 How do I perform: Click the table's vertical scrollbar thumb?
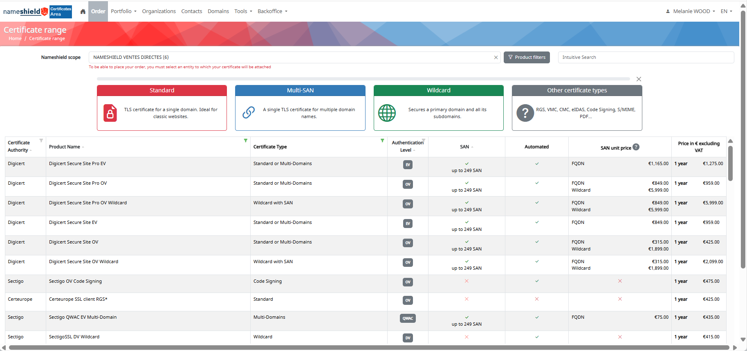click(730, 163)
